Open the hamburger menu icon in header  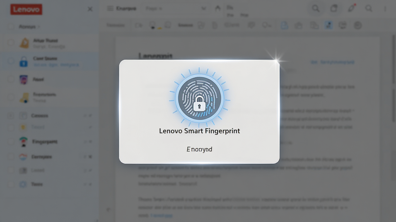[110, 8]
